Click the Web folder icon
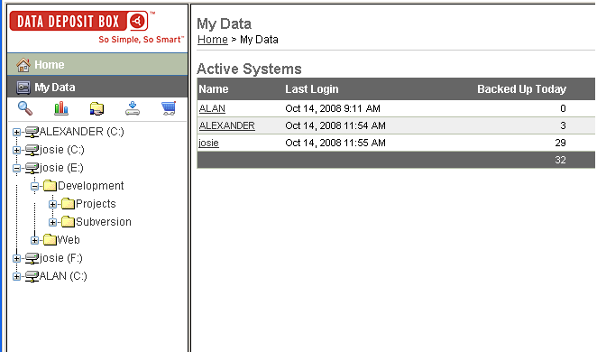The width and height of the screenshot is (597, 352). tap(50, 240)
